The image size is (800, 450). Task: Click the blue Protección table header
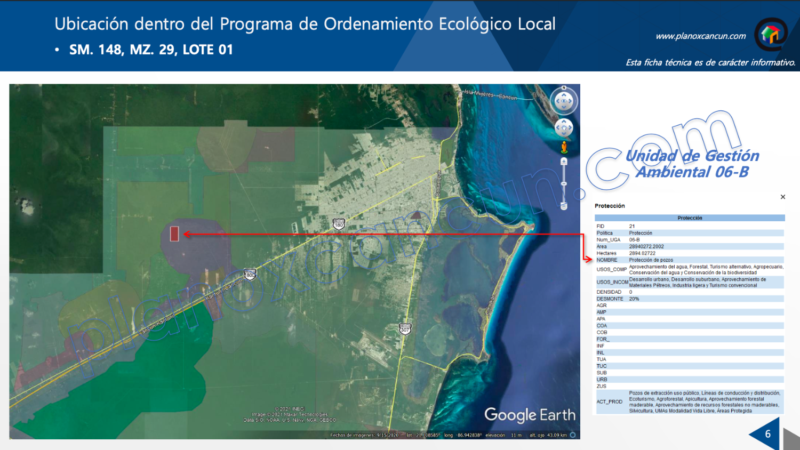(x=689, y=218)
